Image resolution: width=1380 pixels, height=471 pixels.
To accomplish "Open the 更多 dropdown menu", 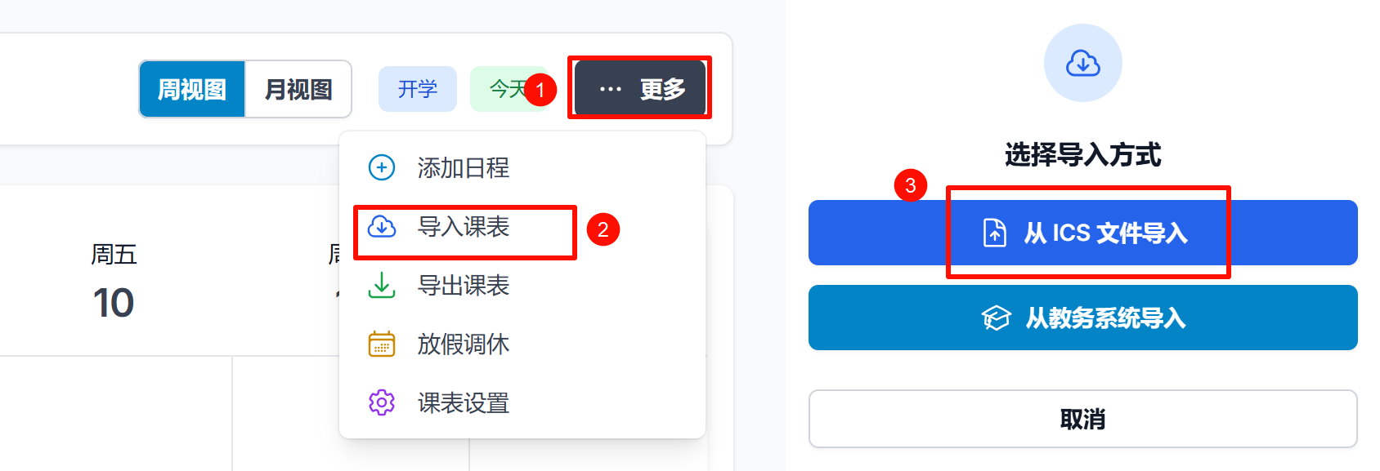I will pyautogui.click(x=641, y=88).
